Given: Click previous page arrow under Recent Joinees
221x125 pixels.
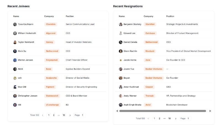Looking at the screenshot, I should tap(43, 115).
